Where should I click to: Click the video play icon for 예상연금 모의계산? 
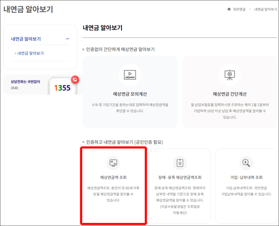[130, 74]
